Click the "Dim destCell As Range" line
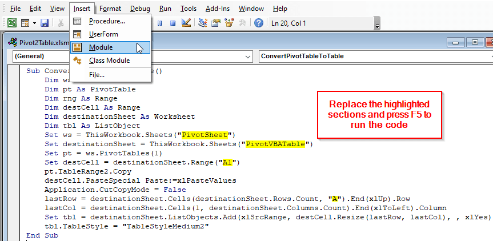This screenshot has width=493, height=241. point(92,107)
